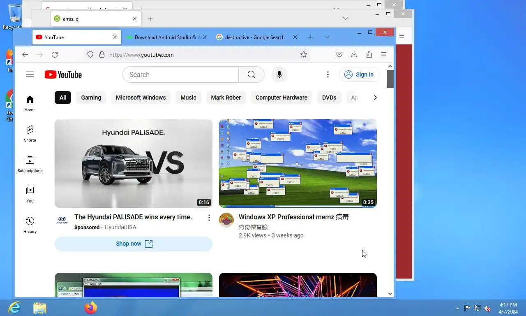List all Firefox tabs dropdown
Screen dimensions: 526x316
tap(327, 37)
